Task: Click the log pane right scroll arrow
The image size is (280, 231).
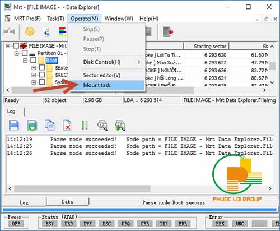Action: 270,188
